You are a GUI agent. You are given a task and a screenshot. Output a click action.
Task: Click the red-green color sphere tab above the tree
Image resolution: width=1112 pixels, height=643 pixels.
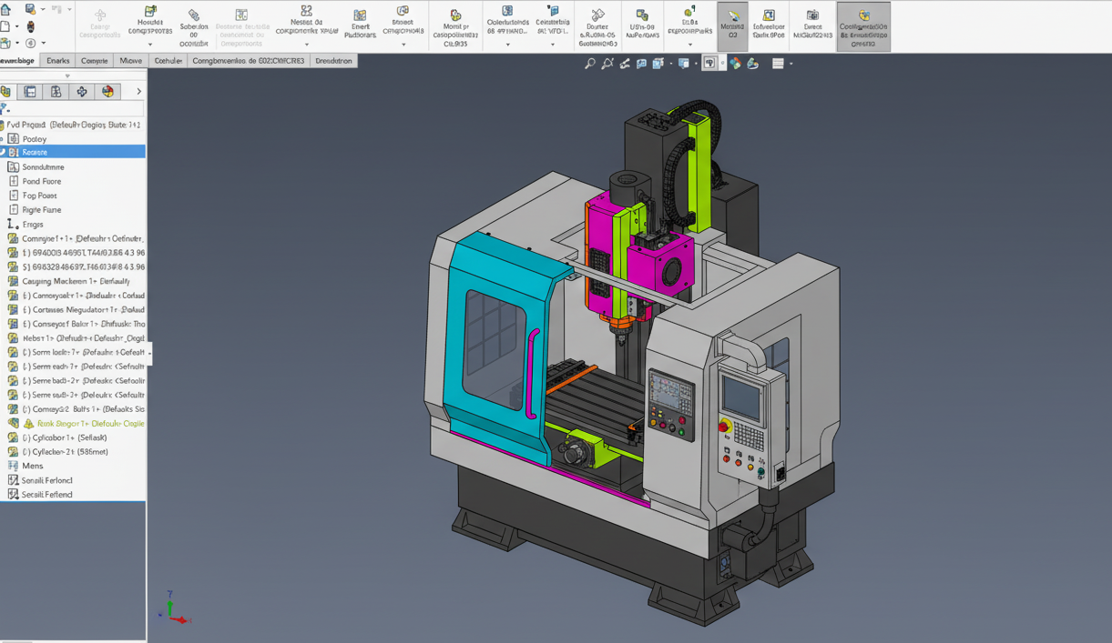pyautogui.click(x=108, y=91)
